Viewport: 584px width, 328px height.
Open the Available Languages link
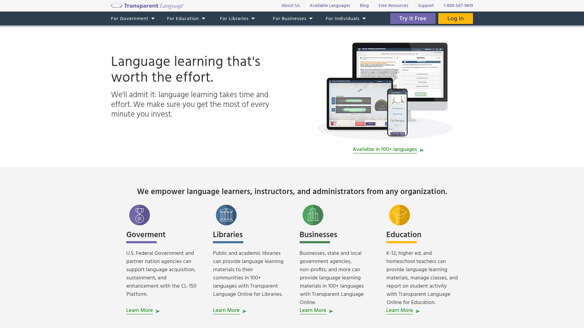pos(330,5)
